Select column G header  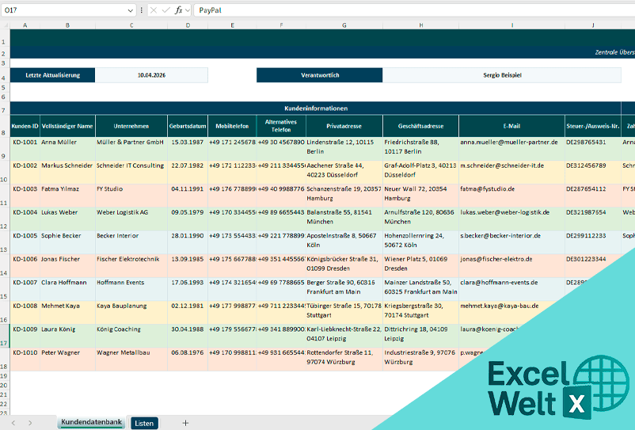[344, 25]
